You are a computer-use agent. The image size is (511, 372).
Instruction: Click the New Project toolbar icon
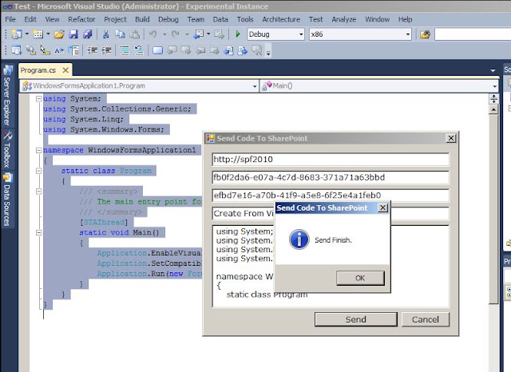click(16, 34)
